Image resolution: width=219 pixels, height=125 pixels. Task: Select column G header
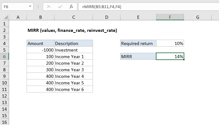pyautogui.click(x=198, y=17)
